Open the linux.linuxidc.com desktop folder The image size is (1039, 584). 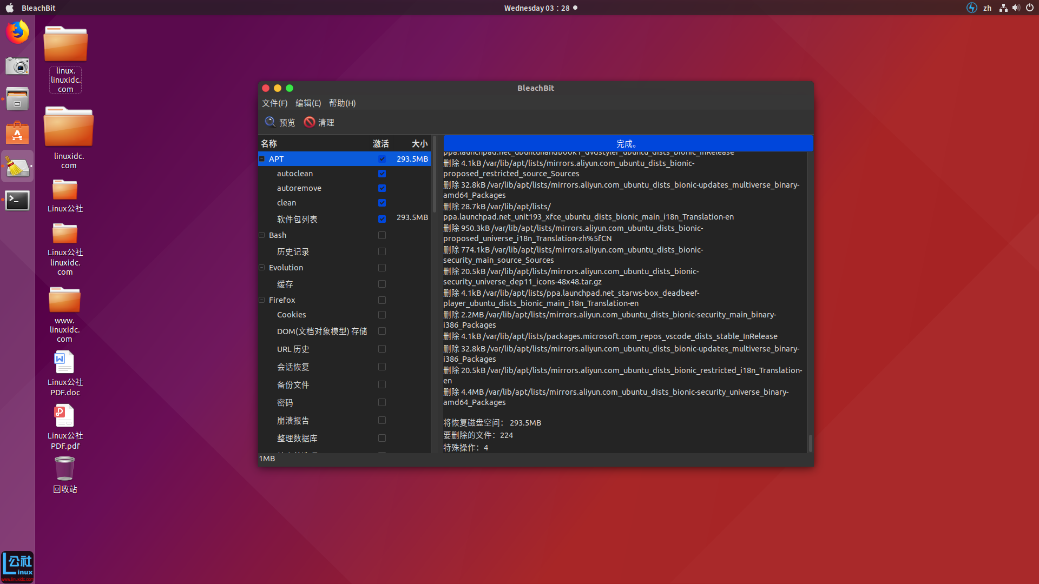pyautogui.click(x=65, y=59)
